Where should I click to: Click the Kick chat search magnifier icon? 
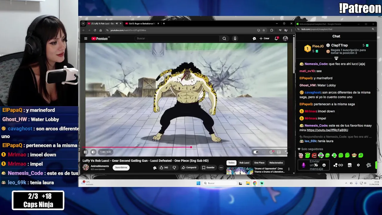373,29
